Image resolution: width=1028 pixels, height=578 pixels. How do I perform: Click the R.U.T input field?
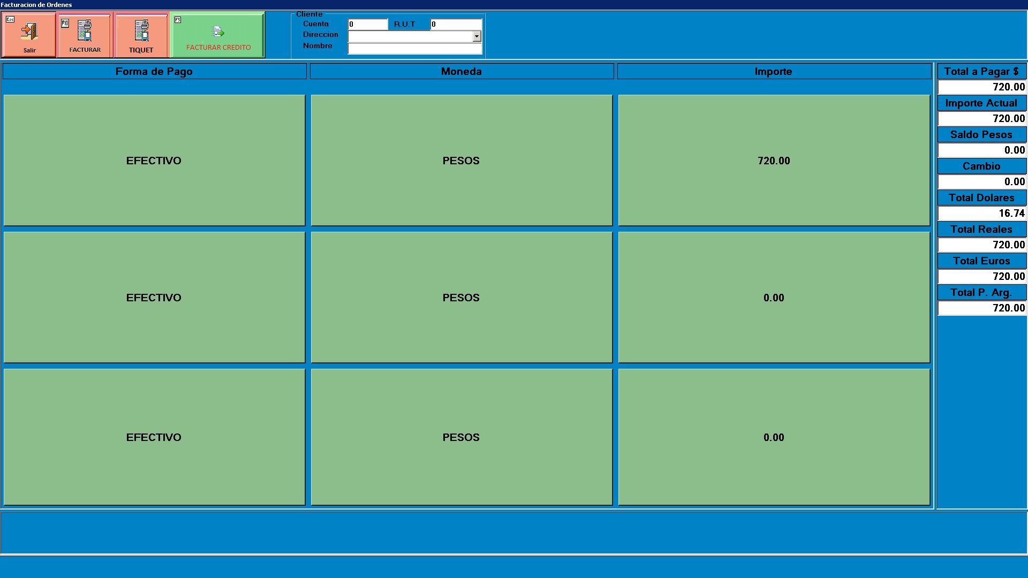pos(456,24)
